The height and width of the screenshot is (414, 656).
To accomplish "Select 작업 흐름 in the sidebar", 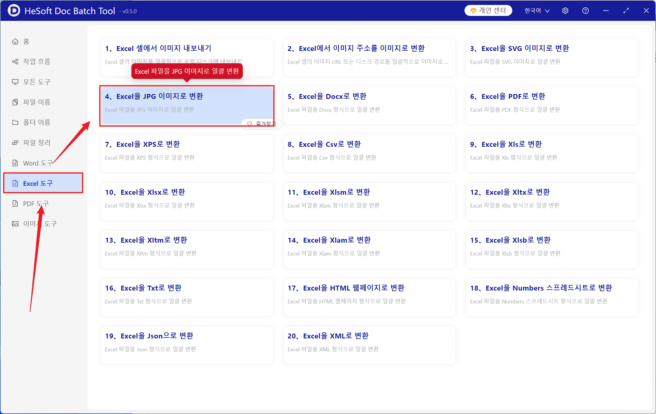I will tap(43, 61).
